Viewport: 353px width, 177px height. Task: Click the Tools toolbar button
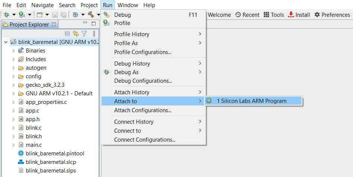[274, 15]
